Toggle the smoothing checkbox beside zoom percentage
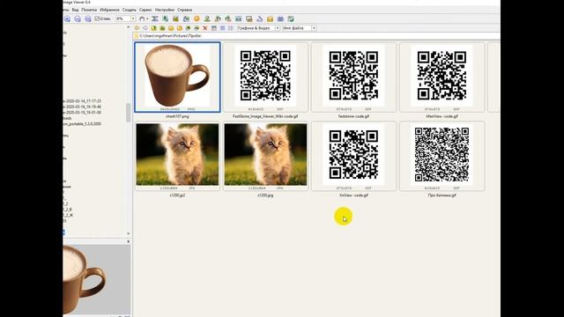This screenshot has height=317, width=564. click(x=97, y=18)
